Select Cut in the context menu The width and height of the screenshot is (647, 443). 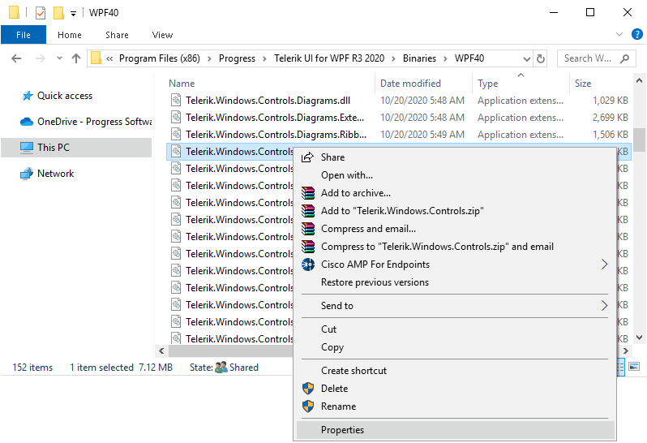pos(456,329)
